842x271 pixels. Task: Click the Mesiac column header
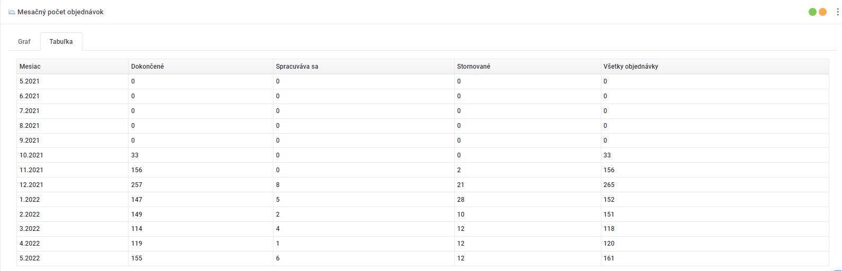(30, 67)
